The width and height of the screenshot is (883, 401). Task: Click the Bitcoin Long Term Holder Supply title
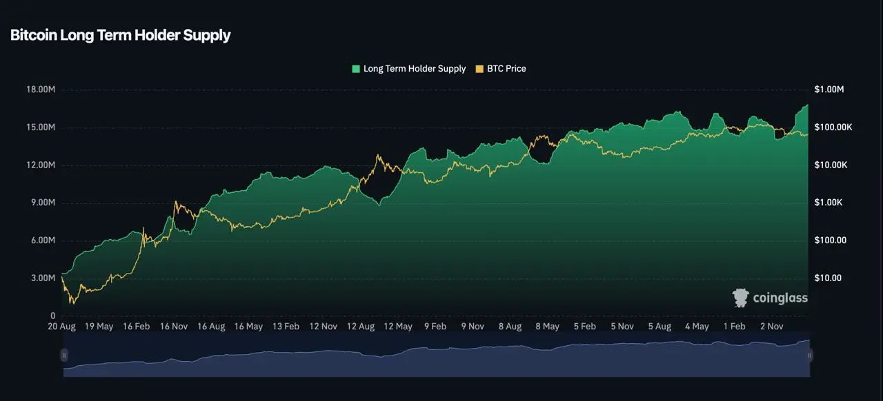[121, 35]
